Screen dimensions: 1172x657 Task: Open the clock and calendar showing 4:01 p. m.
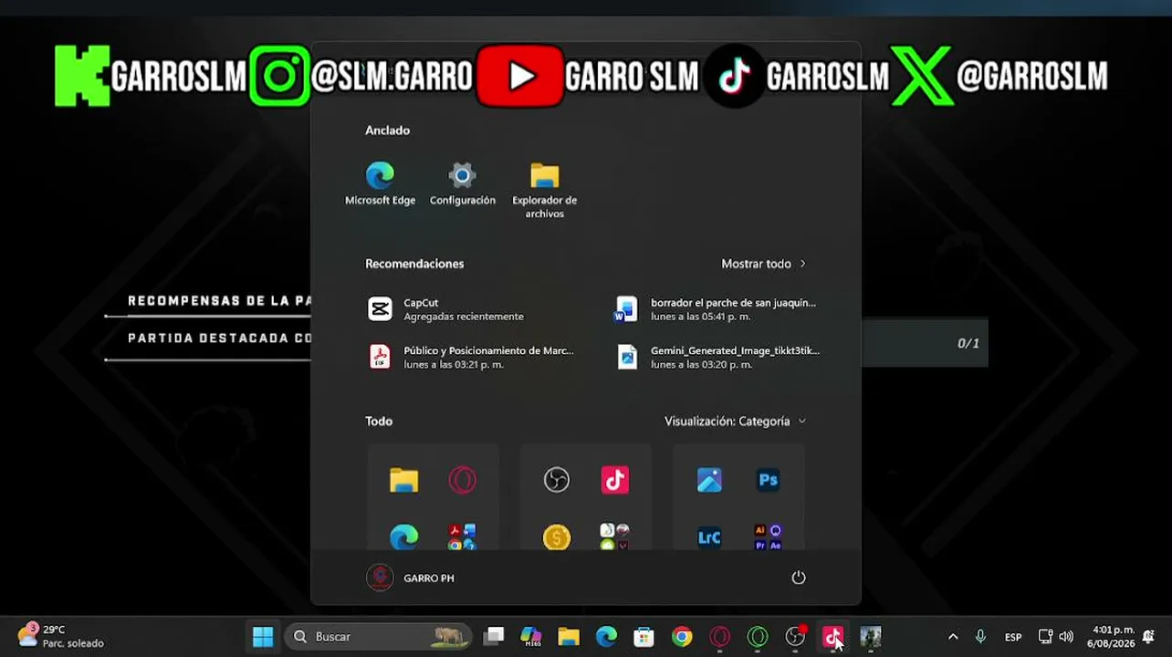click(1110, 636)
